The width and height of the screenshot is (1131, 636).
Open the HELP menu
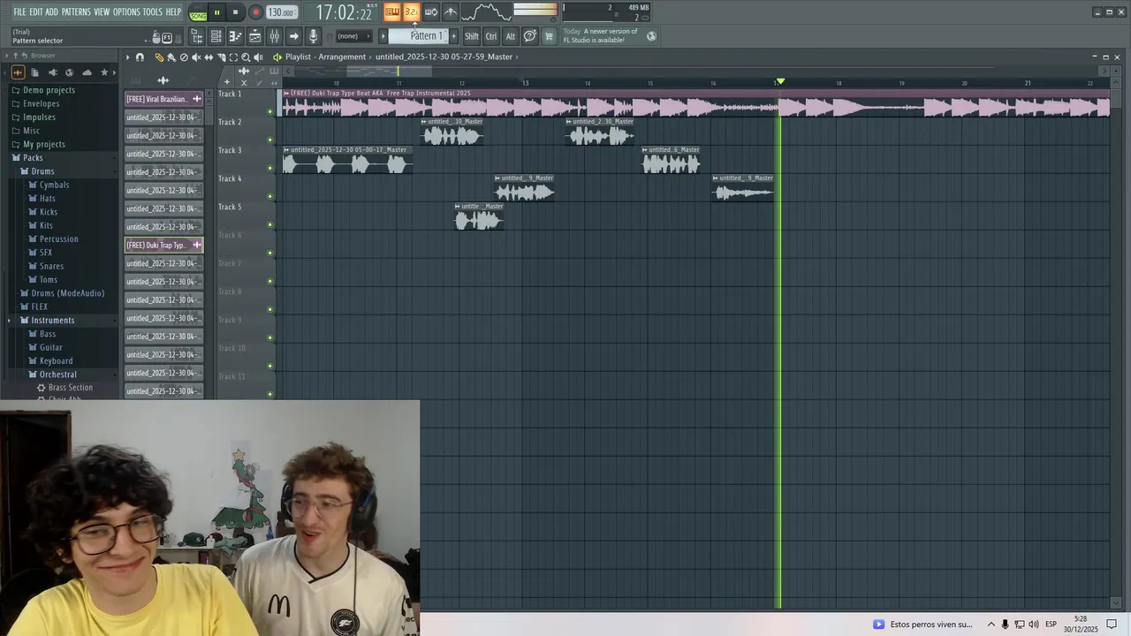173,11
